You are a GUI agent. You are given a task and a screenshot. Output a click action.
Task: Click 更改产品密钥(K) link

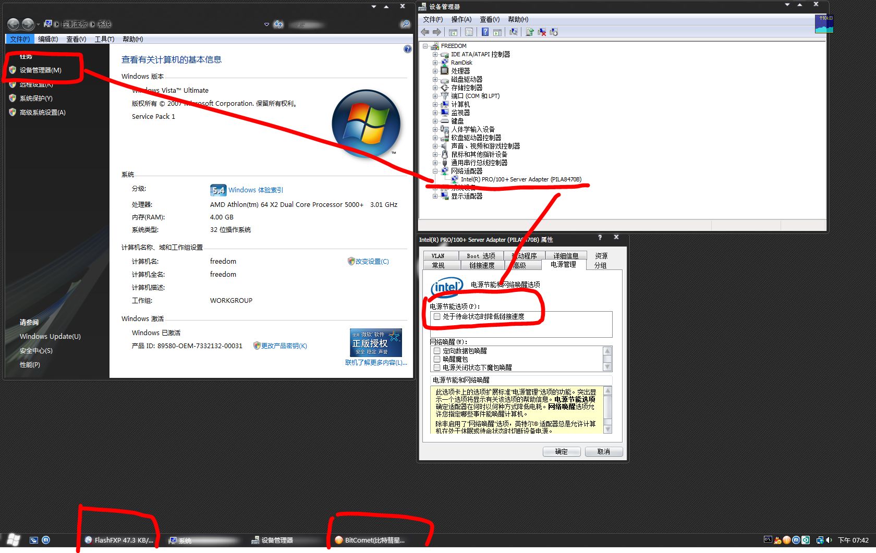pos(284,346)
